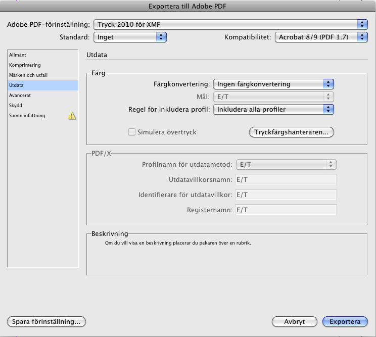Image resolution: width=376 pixels, height=337 pixels.
Task: Click the Exportera button
Action: pyautogui.click(x=345, y=322)
